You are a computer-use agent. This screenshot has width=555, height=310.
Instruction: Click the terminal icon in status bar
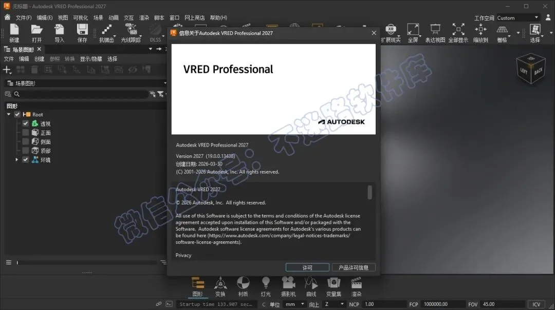[169, 304]
